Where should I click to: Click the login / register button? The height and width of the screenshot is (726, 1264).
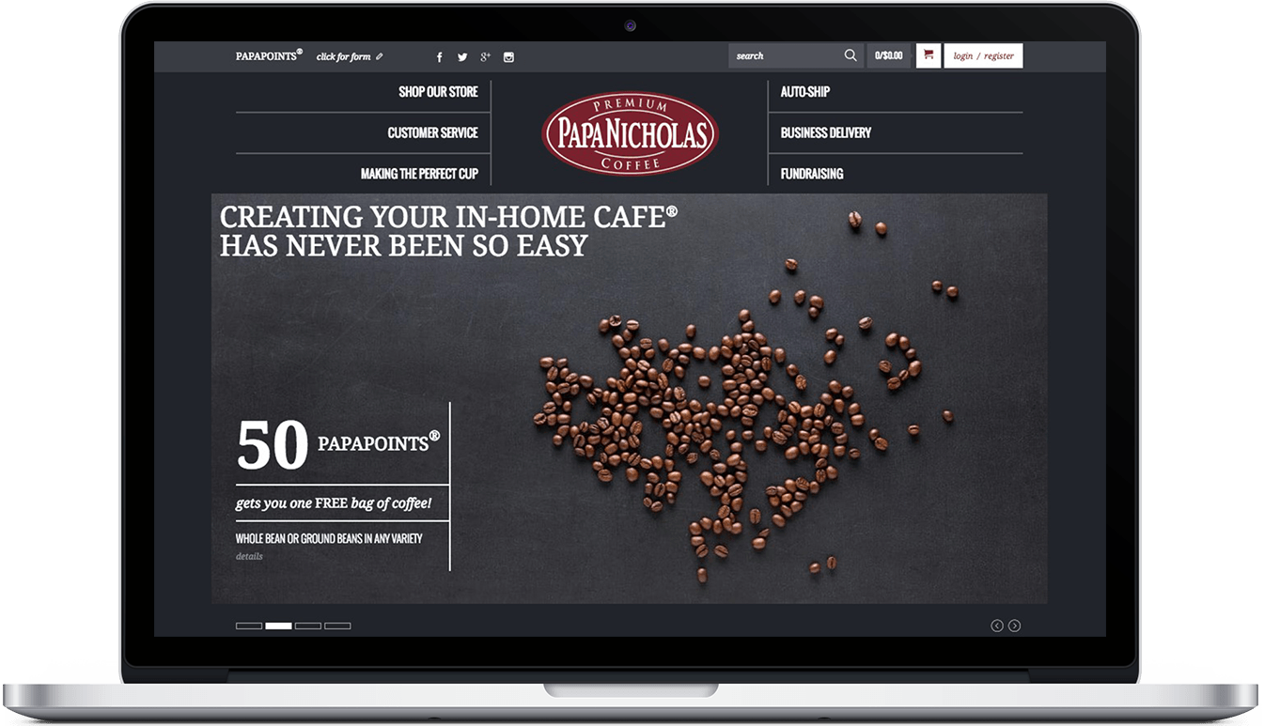(x=983, y=55)
